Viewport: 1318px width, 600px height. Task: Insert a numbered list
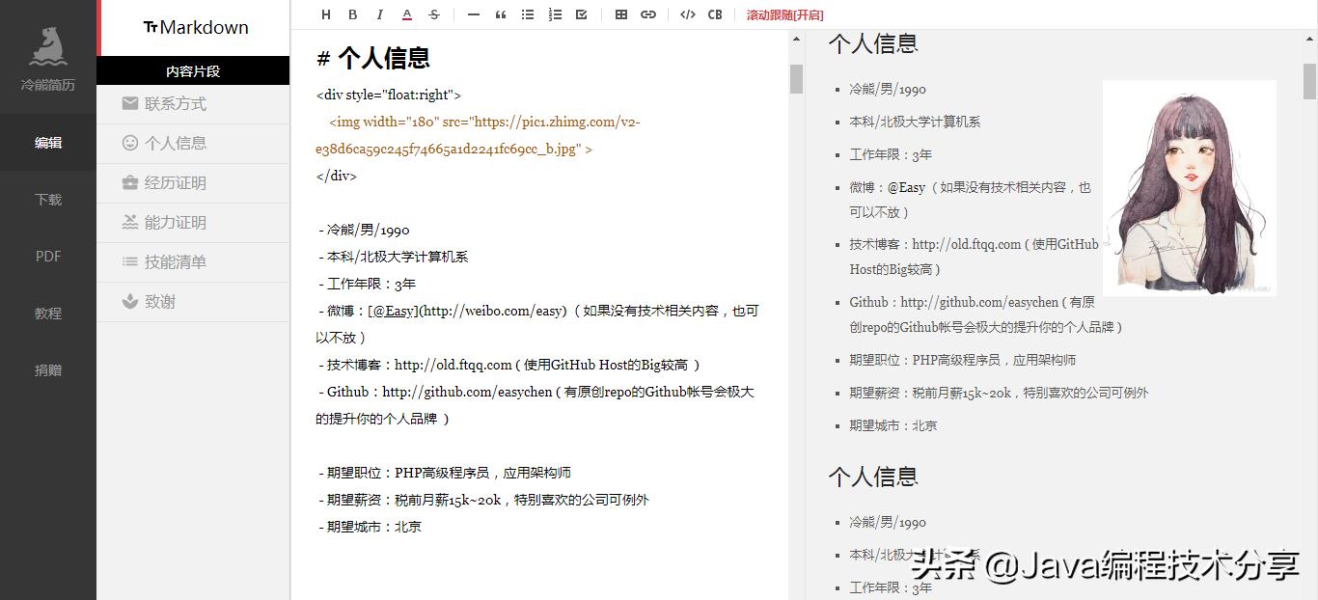pos(554,14)
